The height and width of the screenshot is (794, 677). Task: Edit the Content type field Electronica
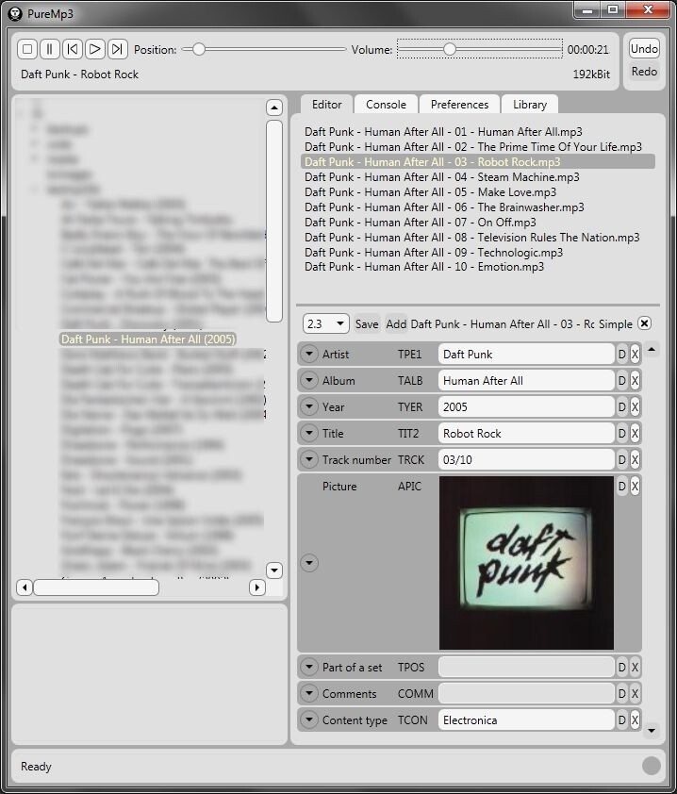click(x=526, y=720)
